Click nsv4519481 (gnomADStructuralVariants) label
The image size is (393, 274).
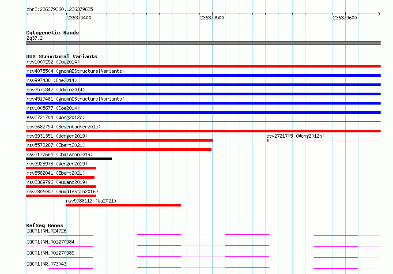pos(76,99)
